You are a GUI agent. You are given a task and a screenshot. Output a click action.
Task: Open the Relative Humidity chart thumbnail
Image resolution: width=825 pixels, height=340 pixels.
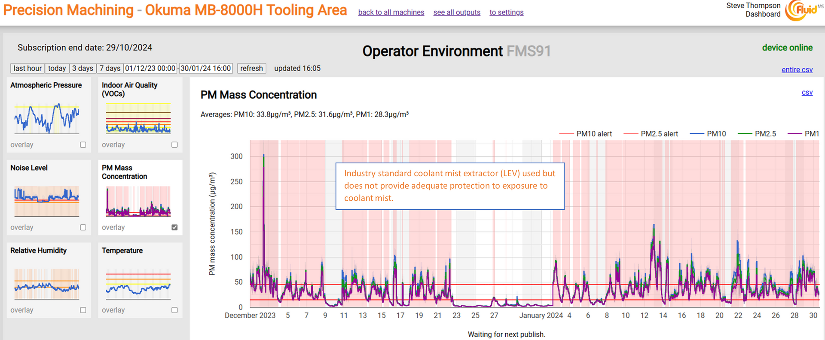47,284
